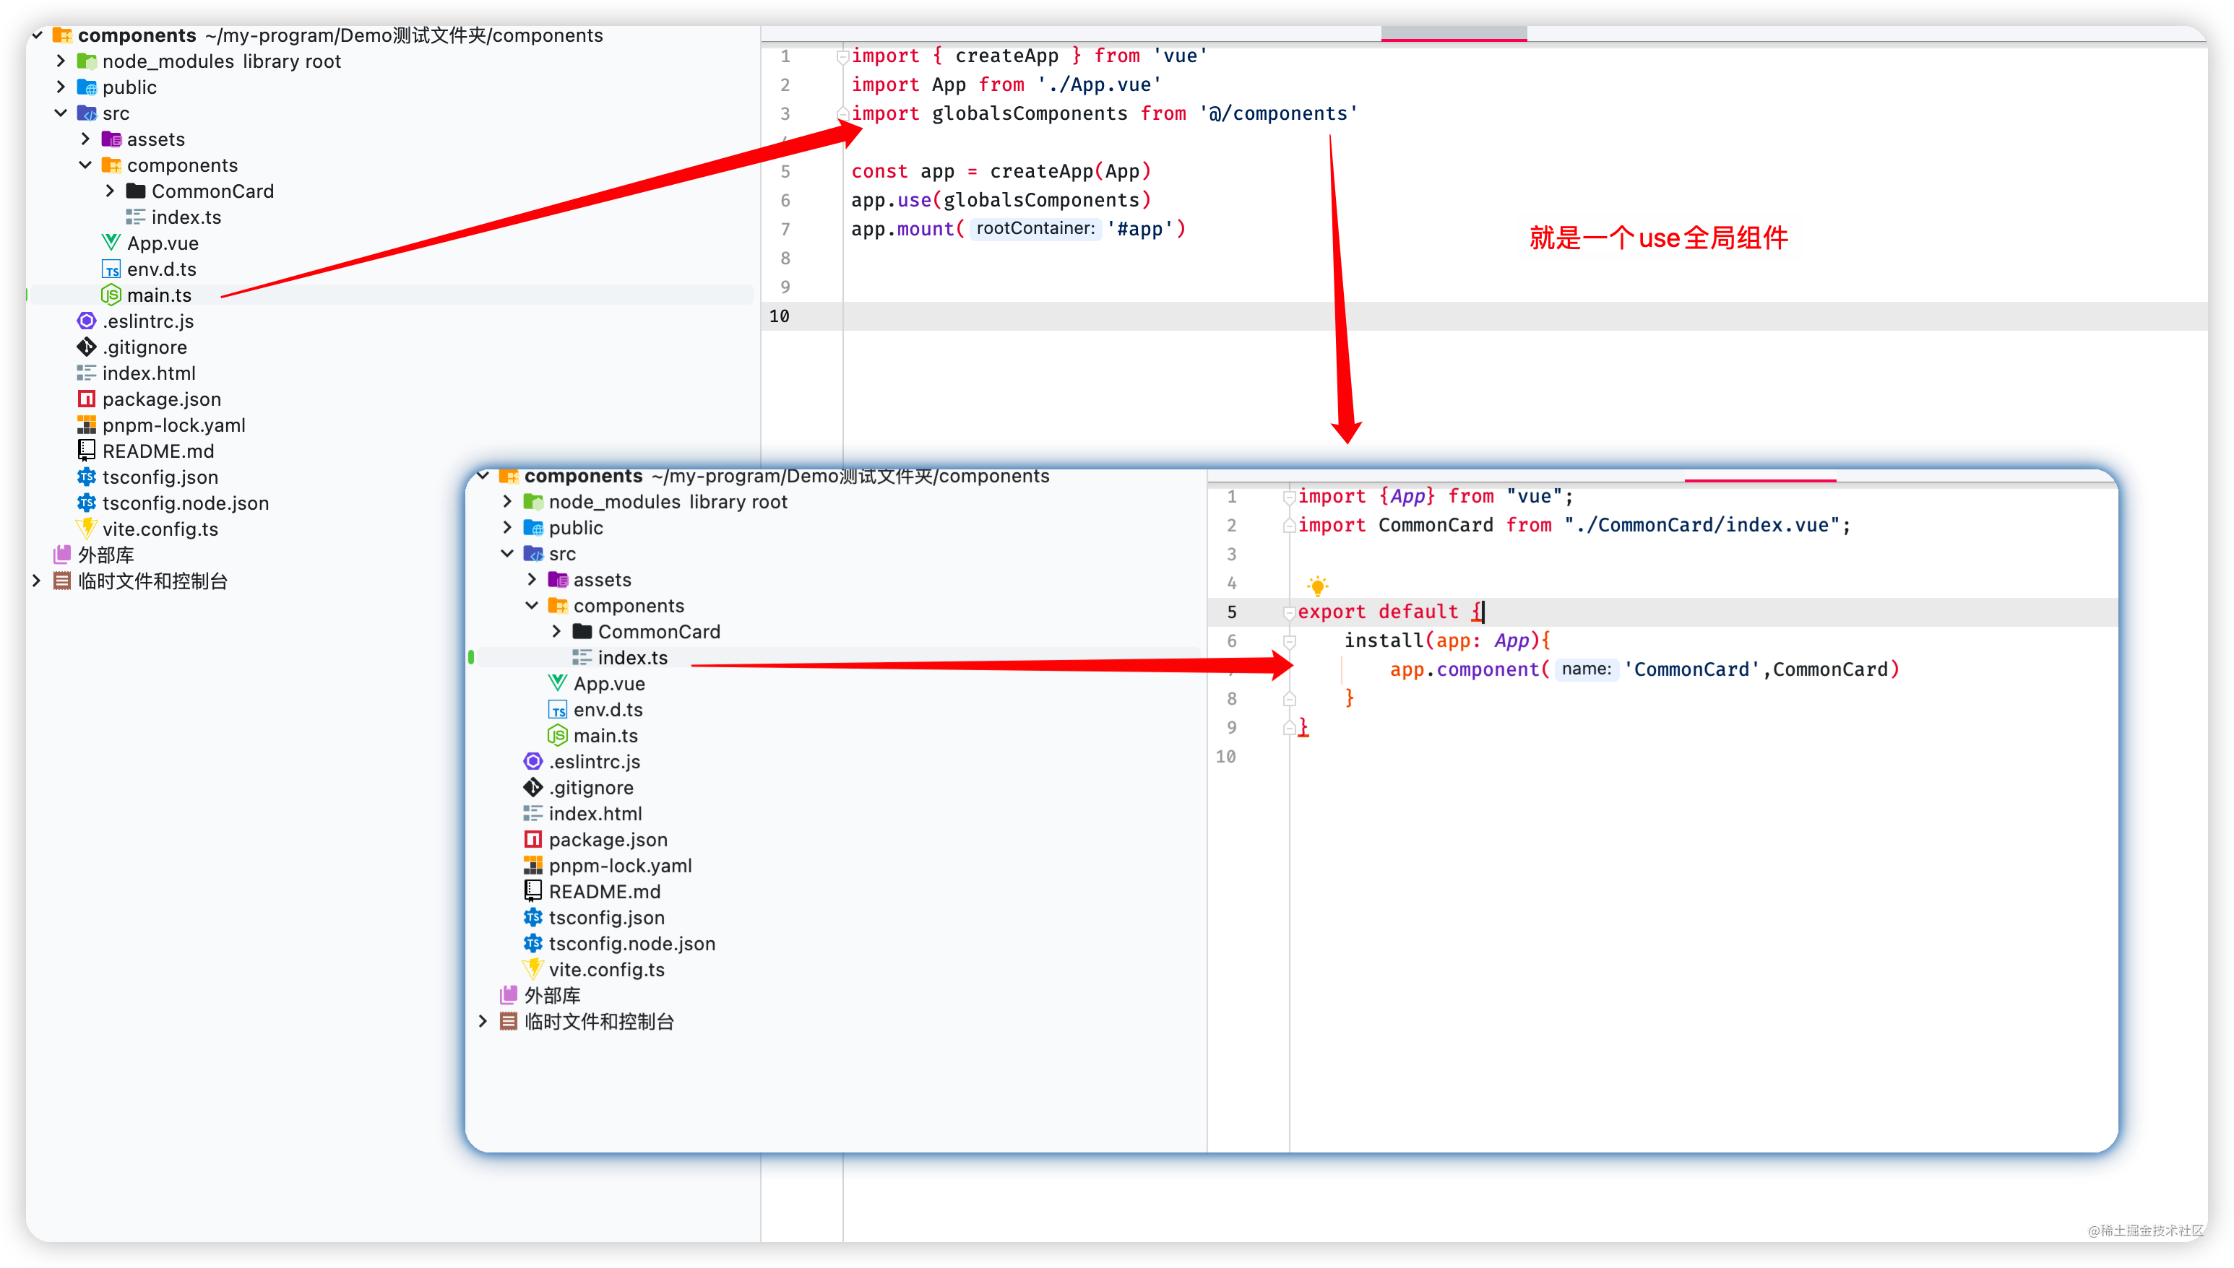The width and height of the screenshot is (2234, 1268).
Task: Open tsconfig.json in the front overlay tree
Action: 606,918
